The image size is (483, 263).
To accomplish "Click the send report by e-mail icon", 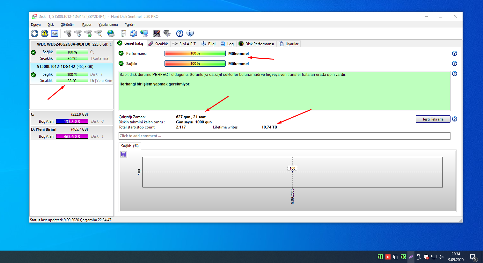I will (134, 33).
